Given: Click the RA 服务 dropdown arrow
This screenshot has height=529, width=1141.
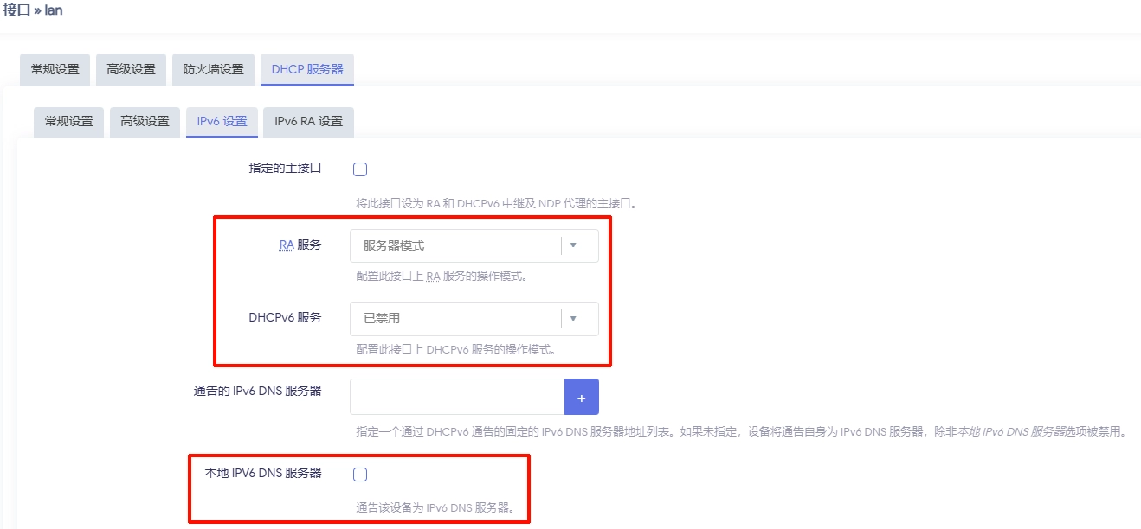Looking at the screenshot, I should click(573, 245).
